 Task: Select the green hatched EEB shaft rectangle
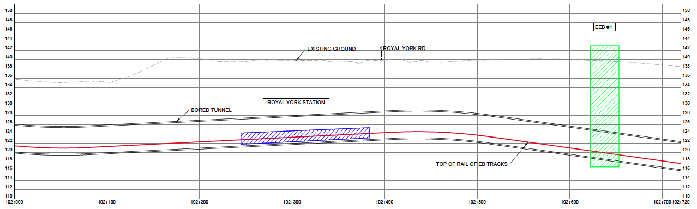(604, 106)
